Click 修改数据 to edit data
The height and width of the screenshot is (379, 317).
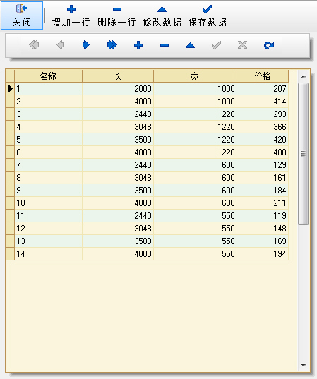pos(162,16)
